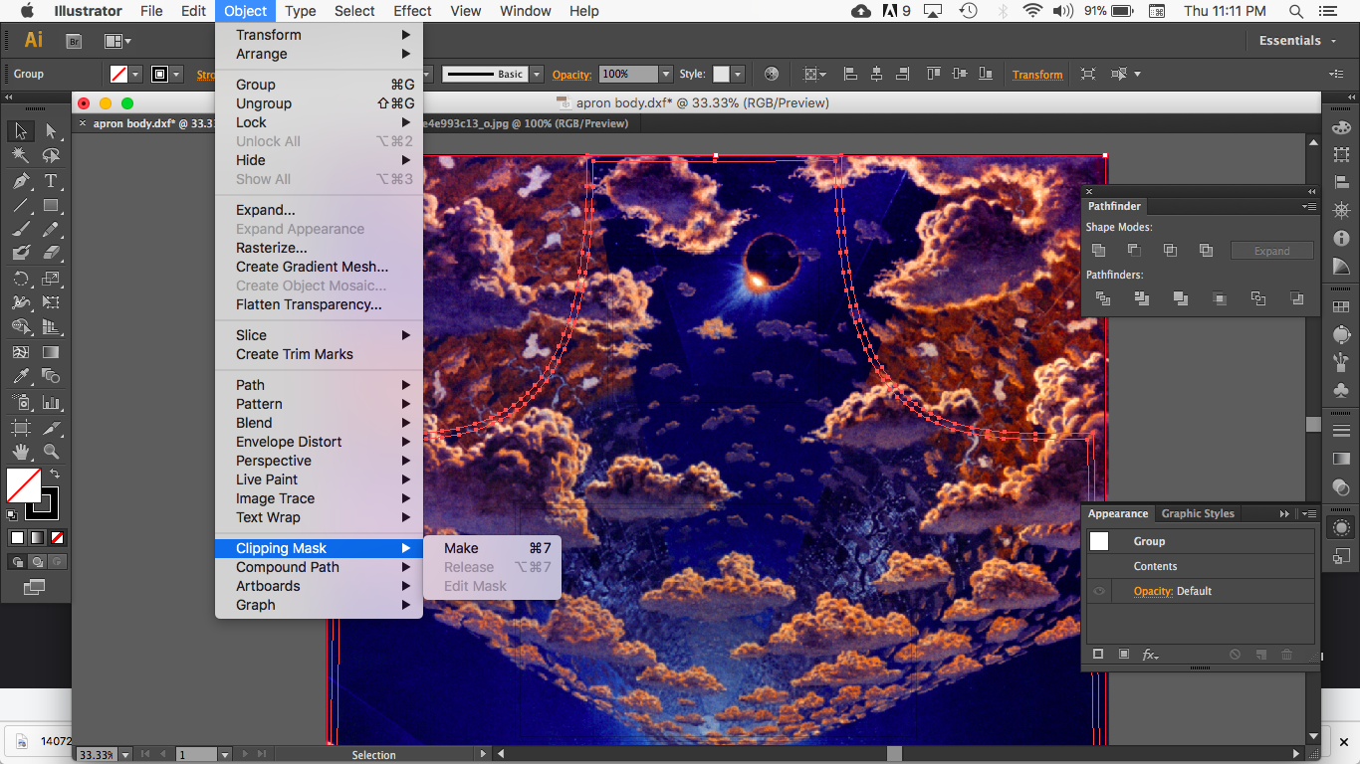Select the Lasso tool
Viewport: 1360px width, 764px height.
pos(51,156)
